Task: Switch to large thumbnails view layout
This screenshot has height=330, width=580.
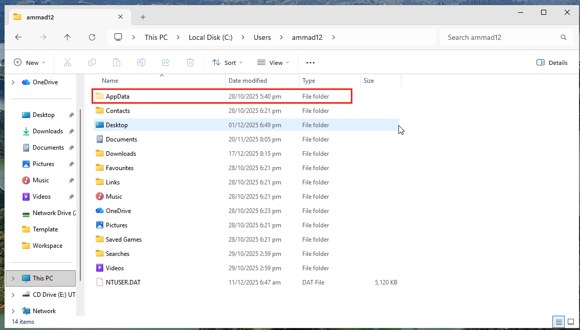Action: (x=571, y=322)
